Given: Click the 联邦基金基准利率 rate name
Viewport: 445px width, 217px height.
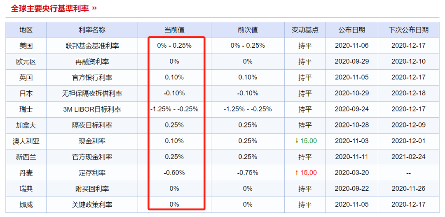Looking at the screenshot, I should tap(92, 46).
